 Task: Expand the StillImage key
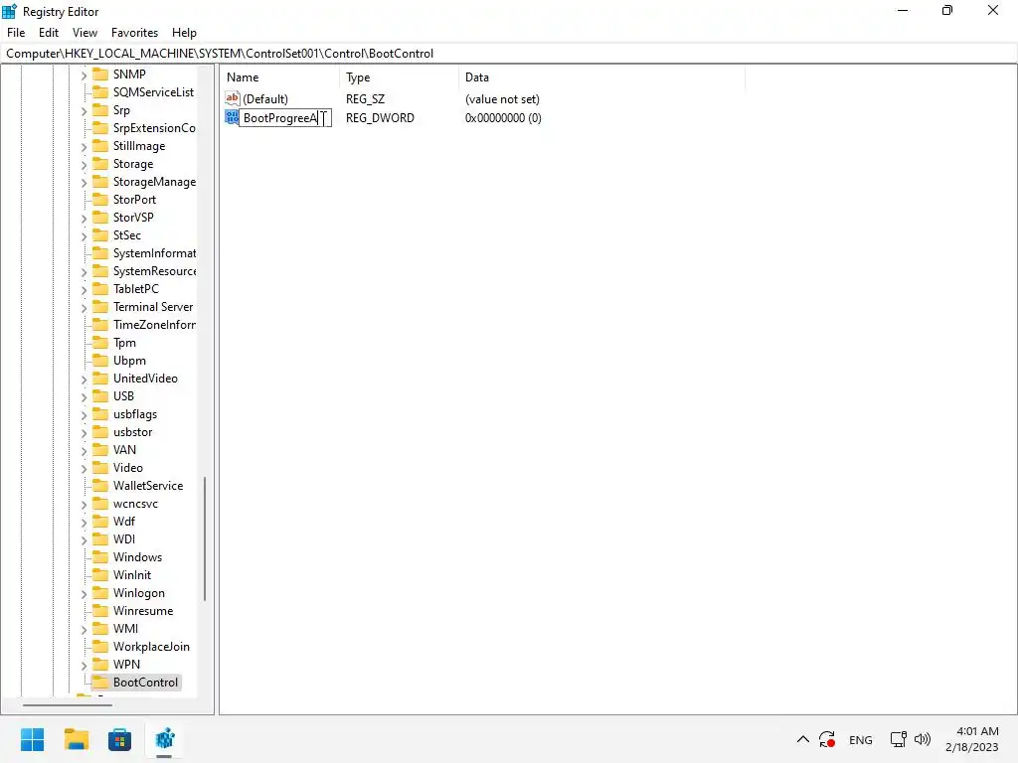(x=84, y=147)
